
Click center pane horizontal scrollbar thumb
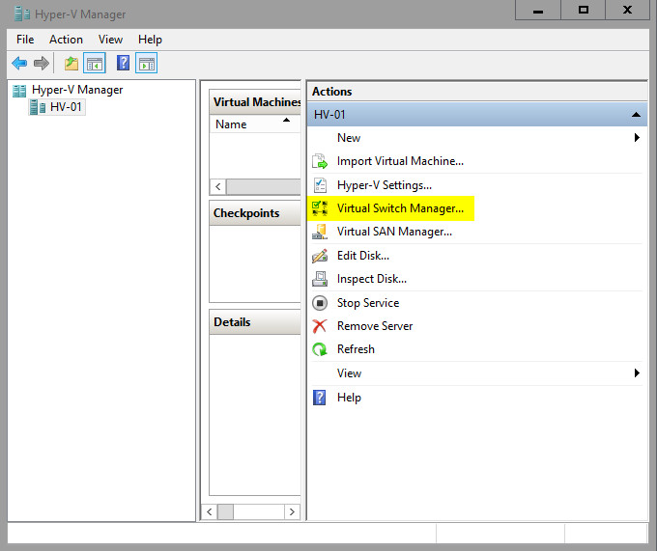225,511
